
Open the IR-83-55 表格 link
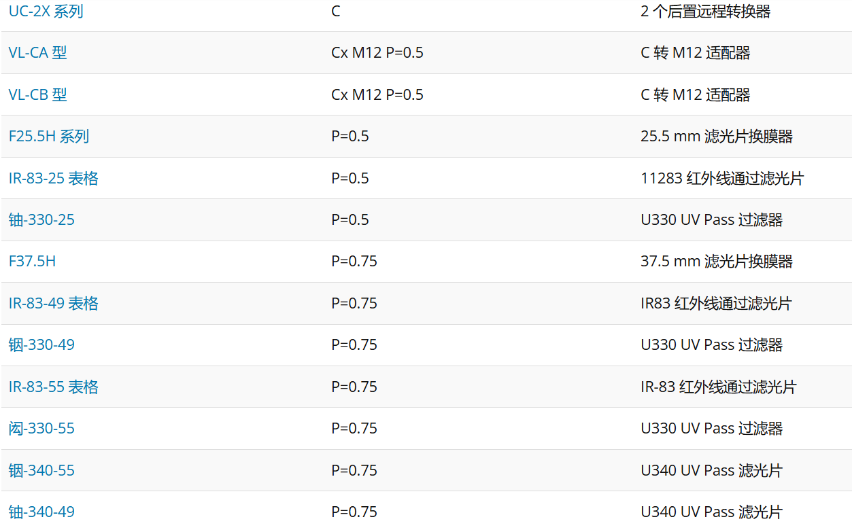coord(53,387)
